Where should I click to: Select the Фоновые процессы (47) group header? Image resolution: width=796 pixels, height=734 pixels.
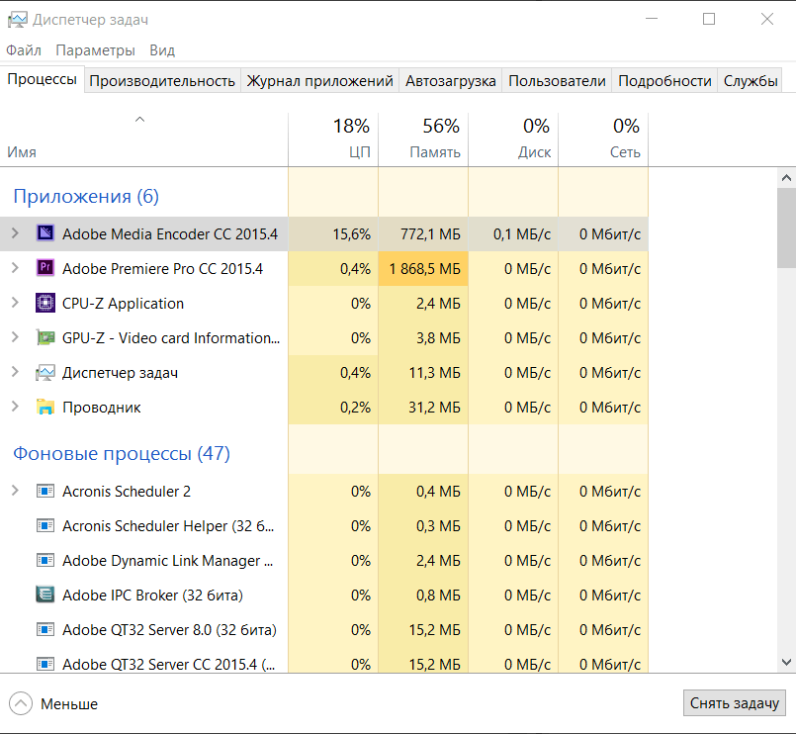click(122, 453)
